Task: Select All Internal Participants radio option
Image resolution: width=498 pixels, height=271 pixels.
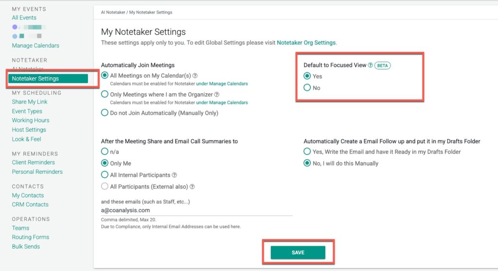Action: click(x=105, y=175)
